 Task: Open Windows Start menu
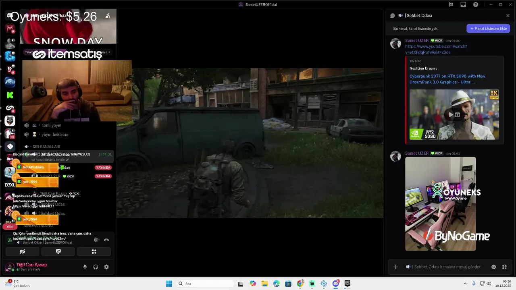click(x=169, y=284)
